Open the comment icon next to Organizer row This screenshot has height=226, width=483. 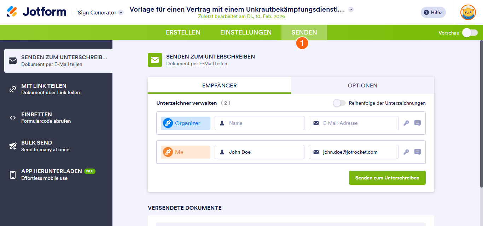tap(418, 123)
